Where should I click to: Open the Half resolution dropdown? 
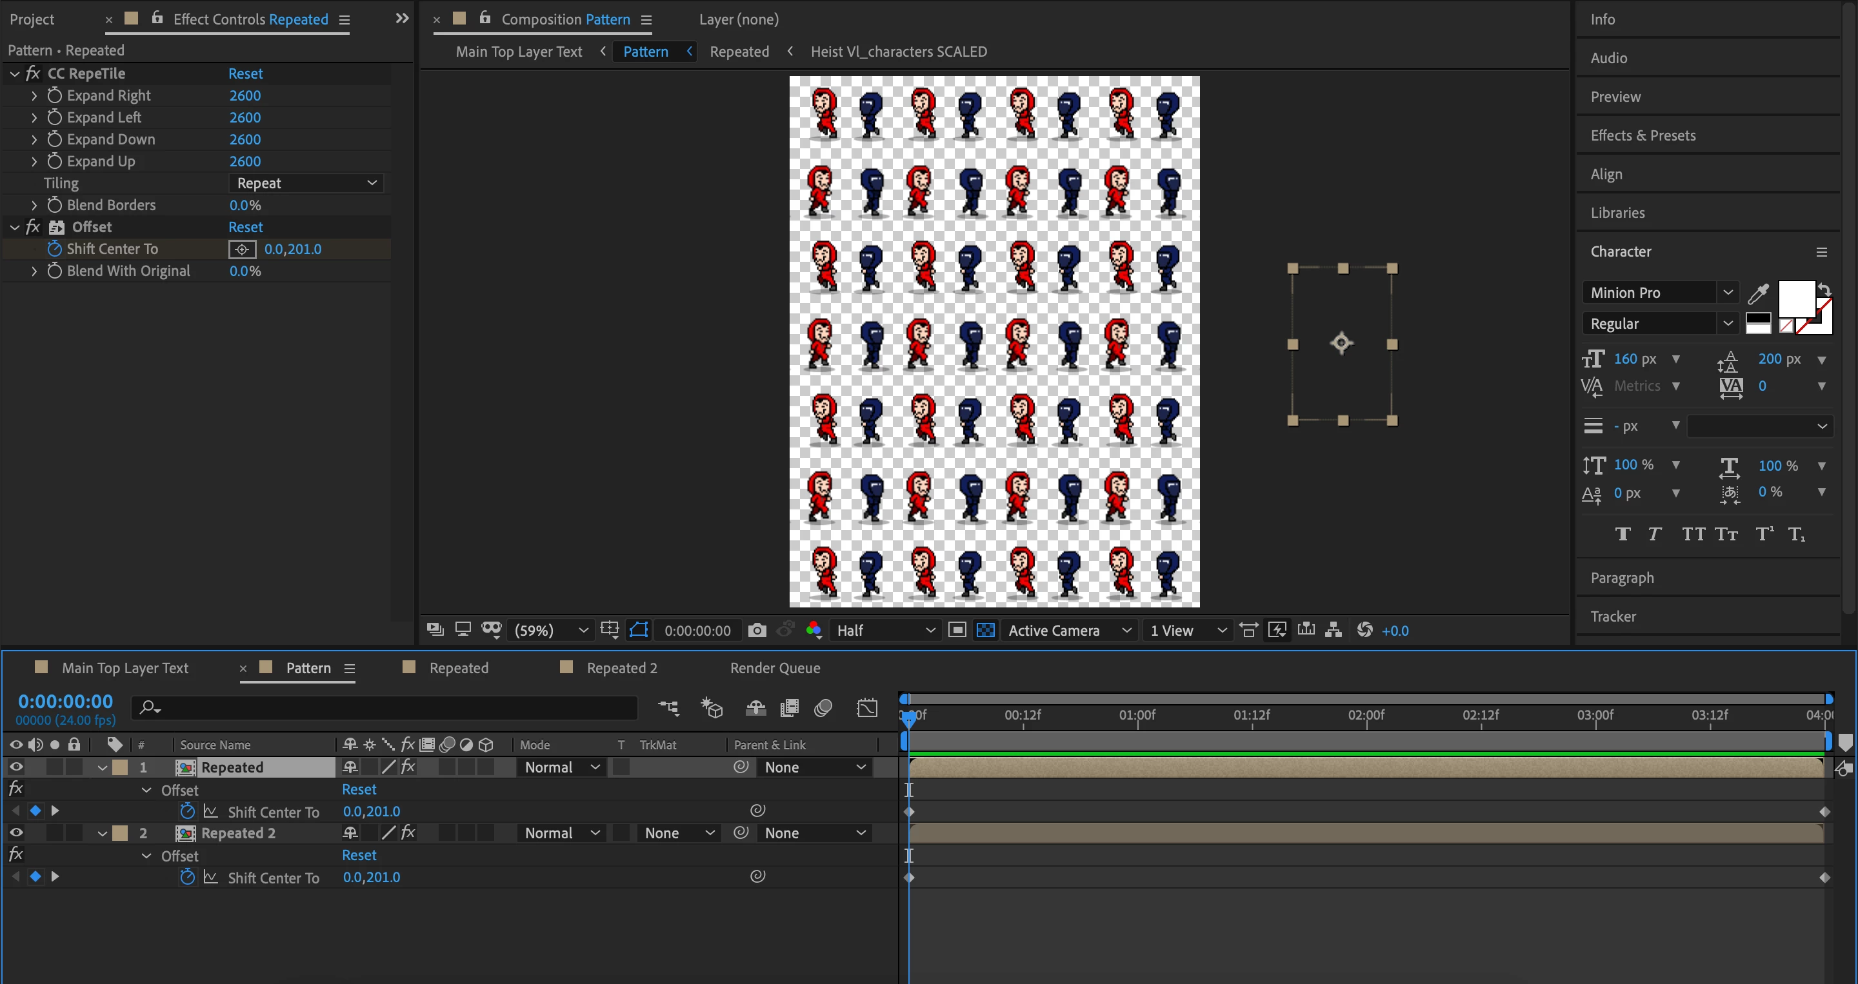[885, 631]
